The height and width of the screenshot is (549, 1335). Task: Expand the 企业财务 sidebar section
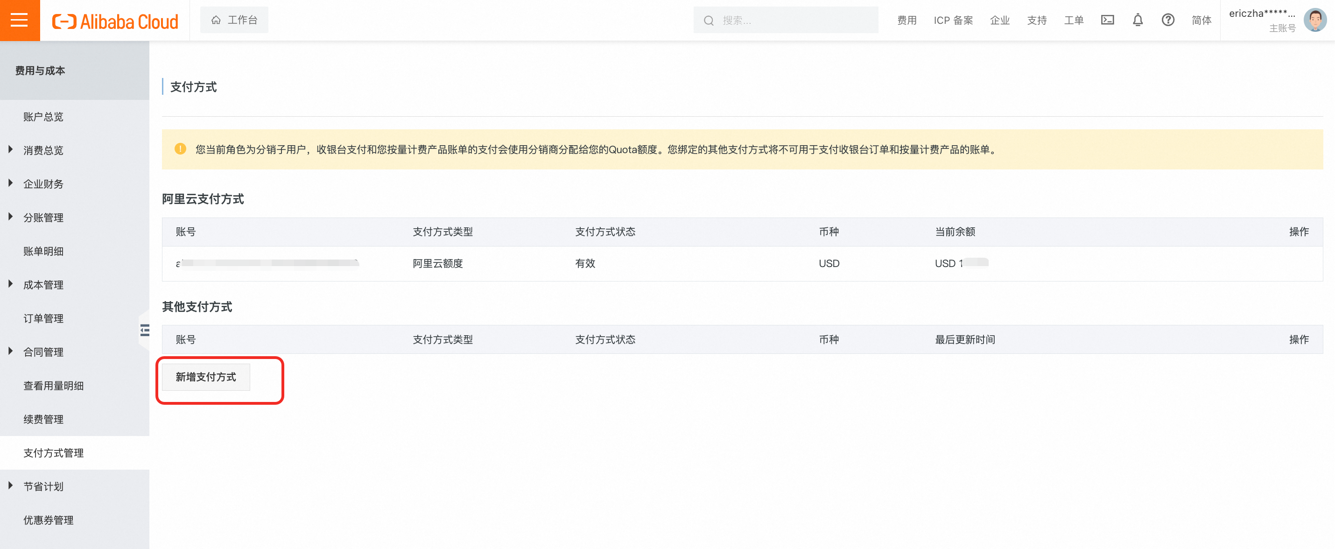[x=43, y=184]
